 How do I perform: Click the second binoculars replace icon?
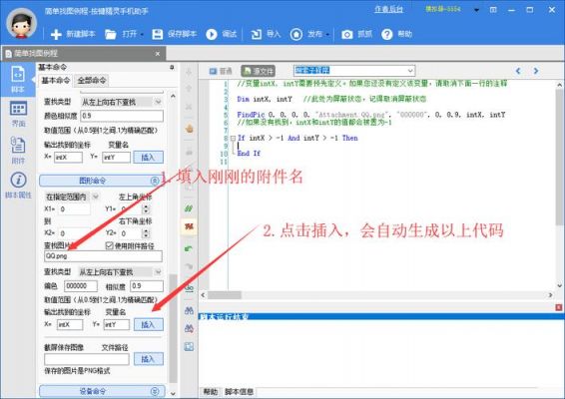pyautogui.click(x=190, y=328)
